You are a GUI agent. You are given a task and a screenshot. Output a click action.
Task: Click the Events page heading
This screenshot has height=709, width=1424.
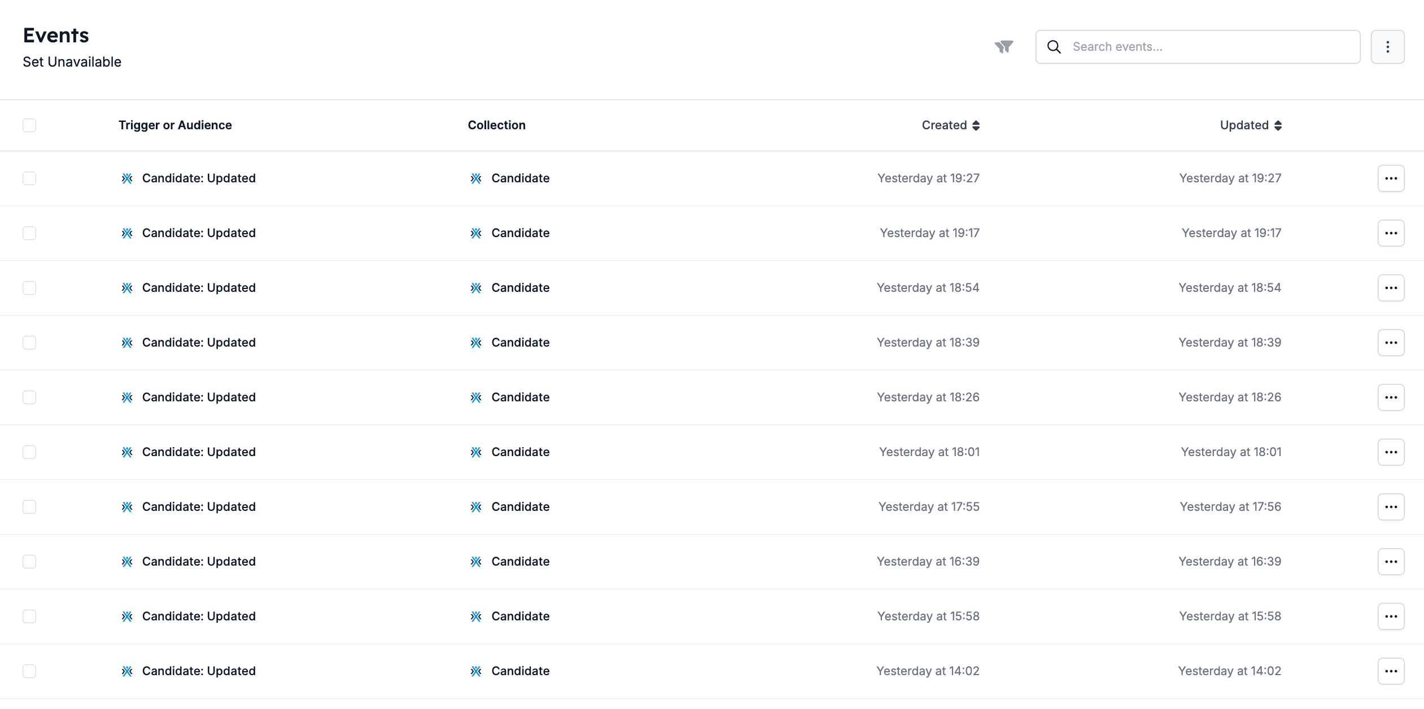56,36
